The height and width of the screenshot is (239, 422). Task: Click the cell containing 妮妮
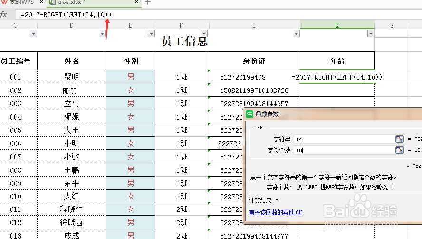click(x=72, y=117)
